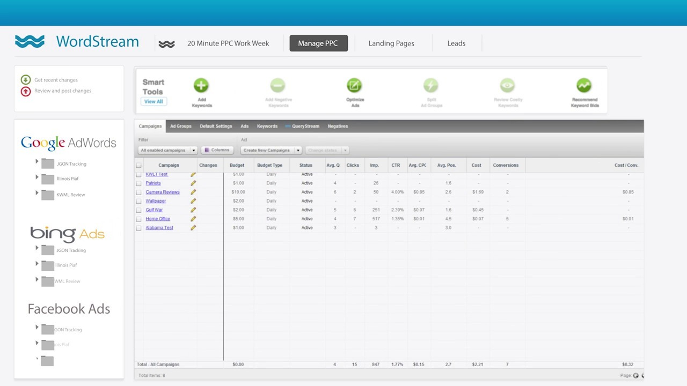Expand the Illinois Piaf folder under Google AdWords
This screenshot has height=386, width=687.
coord(37,177)
